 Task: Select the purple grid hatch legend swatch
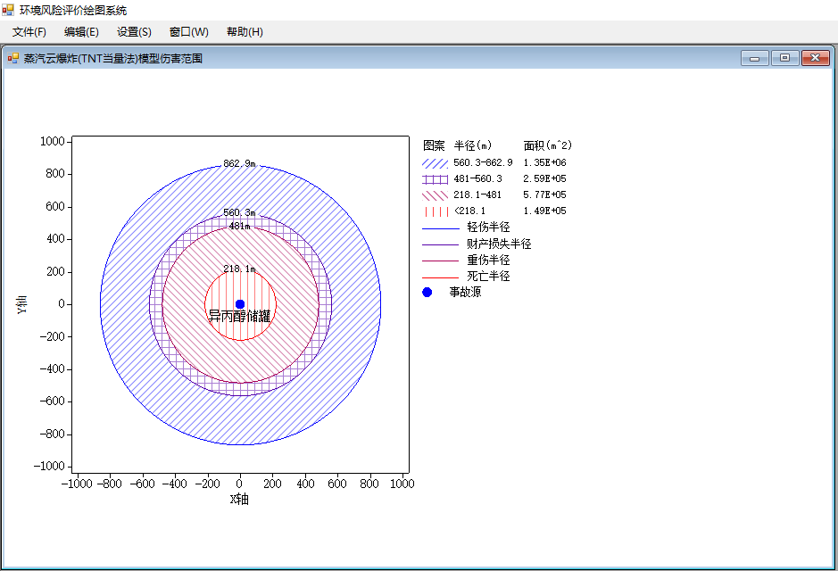(435, 179)
